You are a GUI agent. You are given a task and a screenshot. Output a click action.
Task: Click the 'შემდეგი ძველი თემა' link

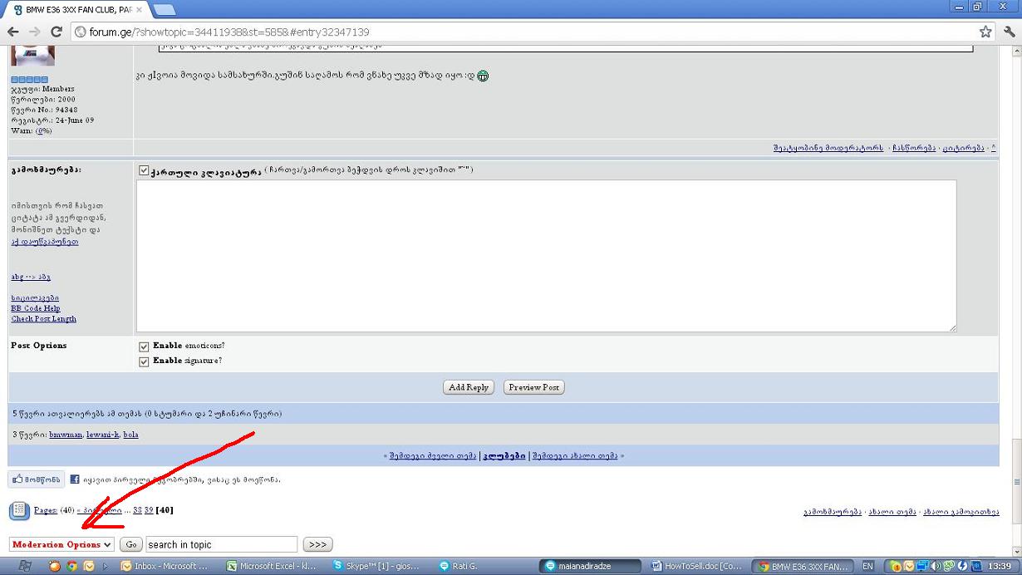pos(432,455)
